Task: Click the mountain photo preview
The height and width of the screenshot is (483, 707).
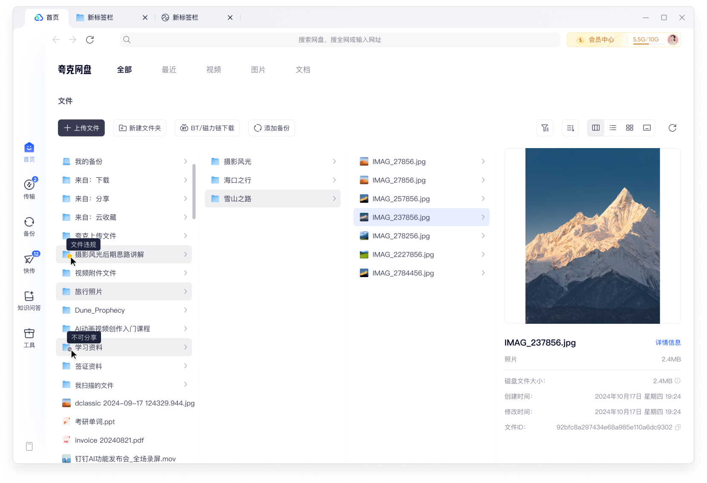Action: pyautogui.click(x=592, y=236)
